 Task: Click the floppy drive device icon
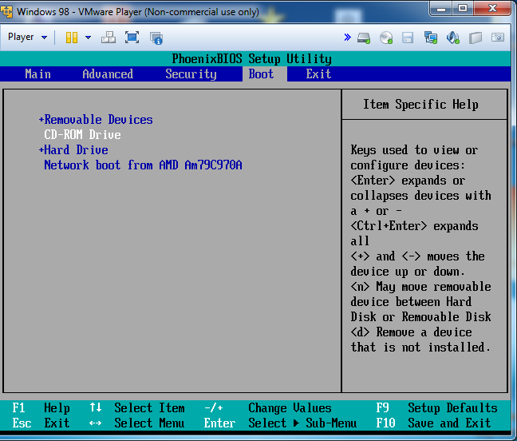[408, 37]
